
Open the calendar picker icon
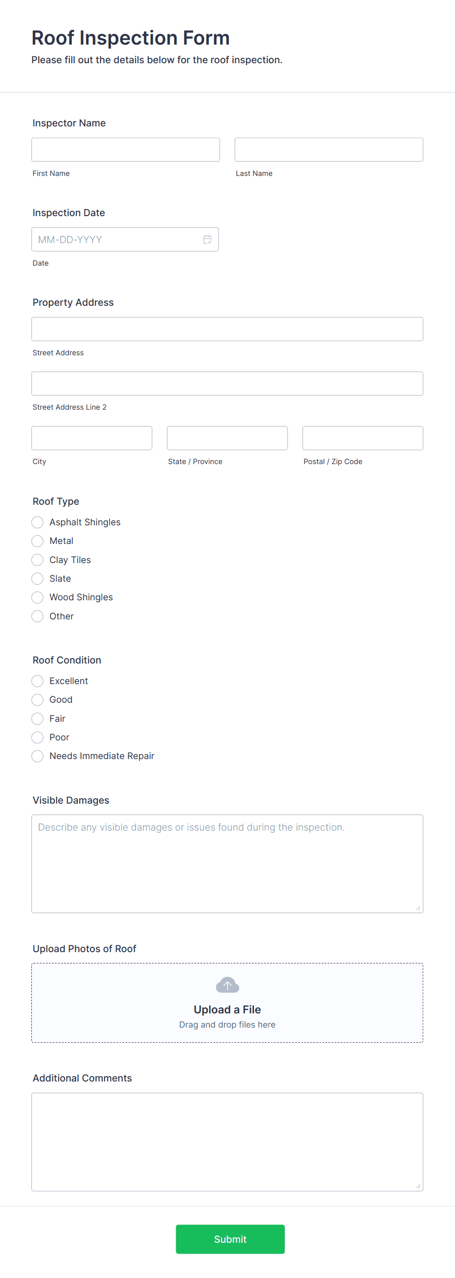(207, 240)
